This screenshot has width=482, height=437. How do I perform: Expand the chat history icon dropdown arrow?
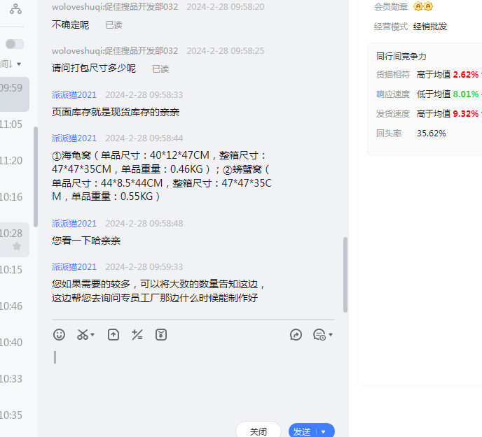click(331, 335)
